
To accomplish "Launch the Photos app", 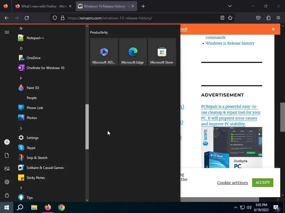I will [51, 118].
